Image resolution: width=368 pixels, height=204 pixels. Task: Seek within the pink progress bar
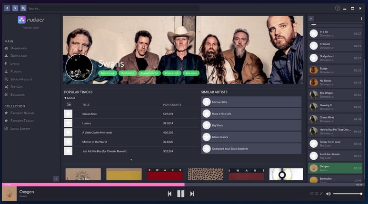pos(93,185)
